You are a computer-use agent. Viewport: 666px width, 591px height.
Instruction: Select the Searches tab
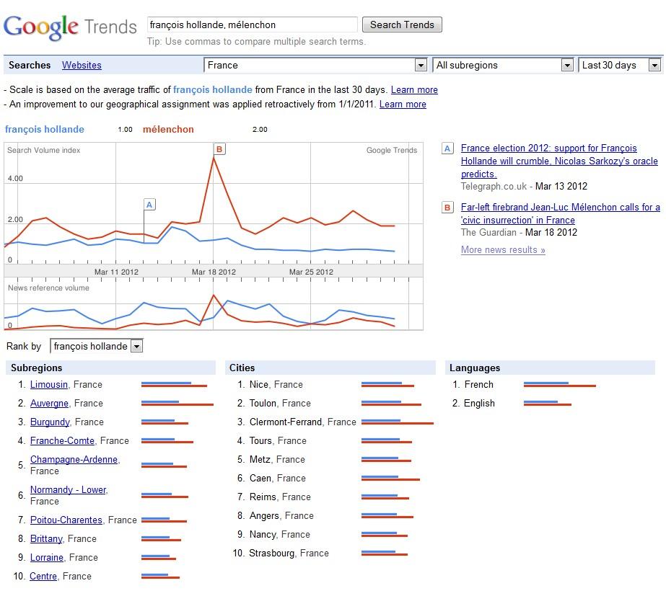pyautogui.click(x=30, y=65)
